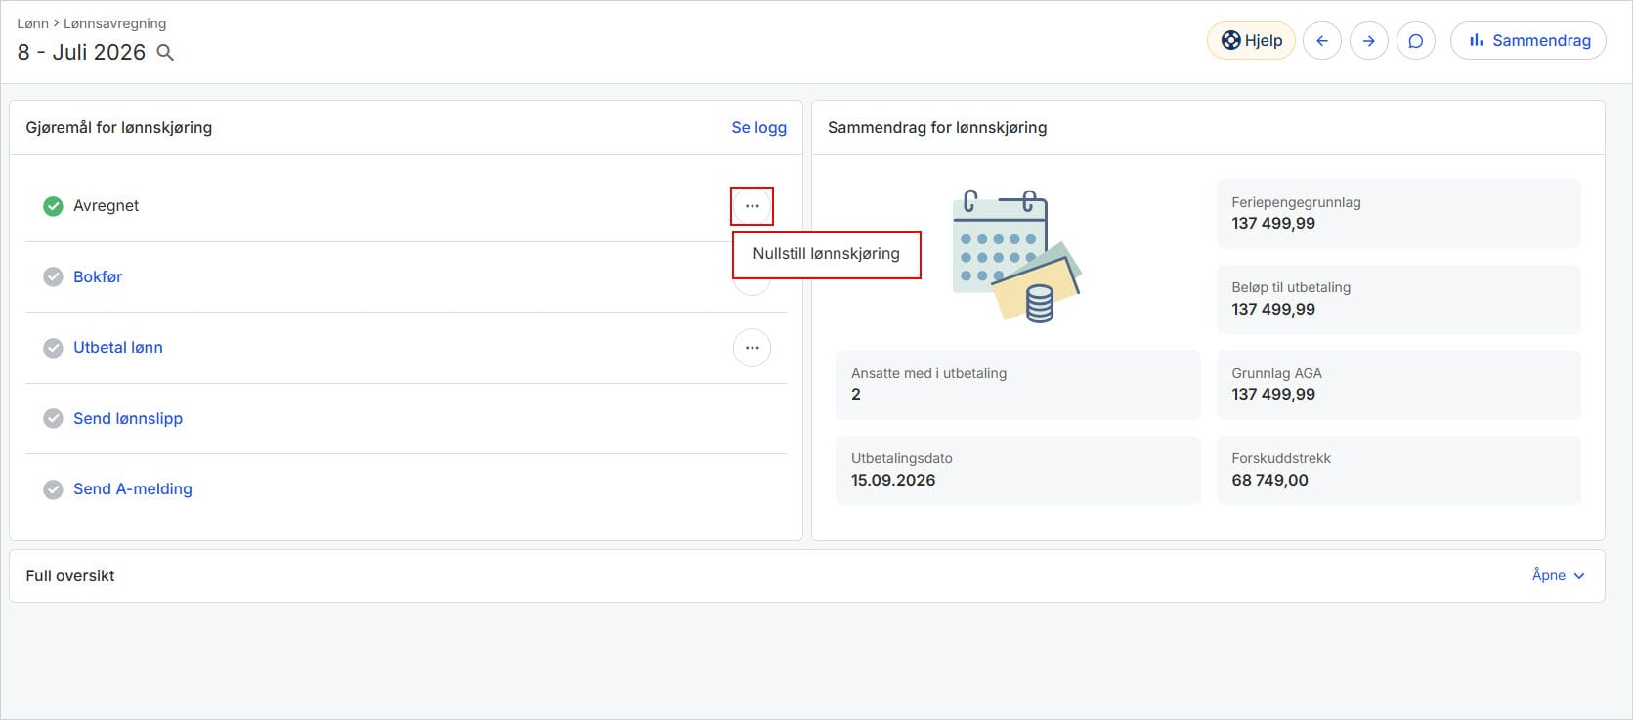Click the Send A-melding link

pos(133,488)
